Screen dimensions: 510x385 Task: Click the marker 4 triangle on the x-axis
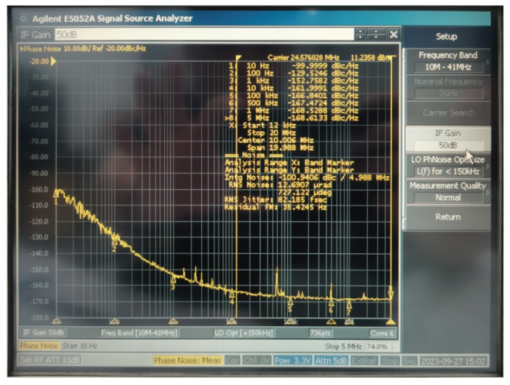pos(231,321)
